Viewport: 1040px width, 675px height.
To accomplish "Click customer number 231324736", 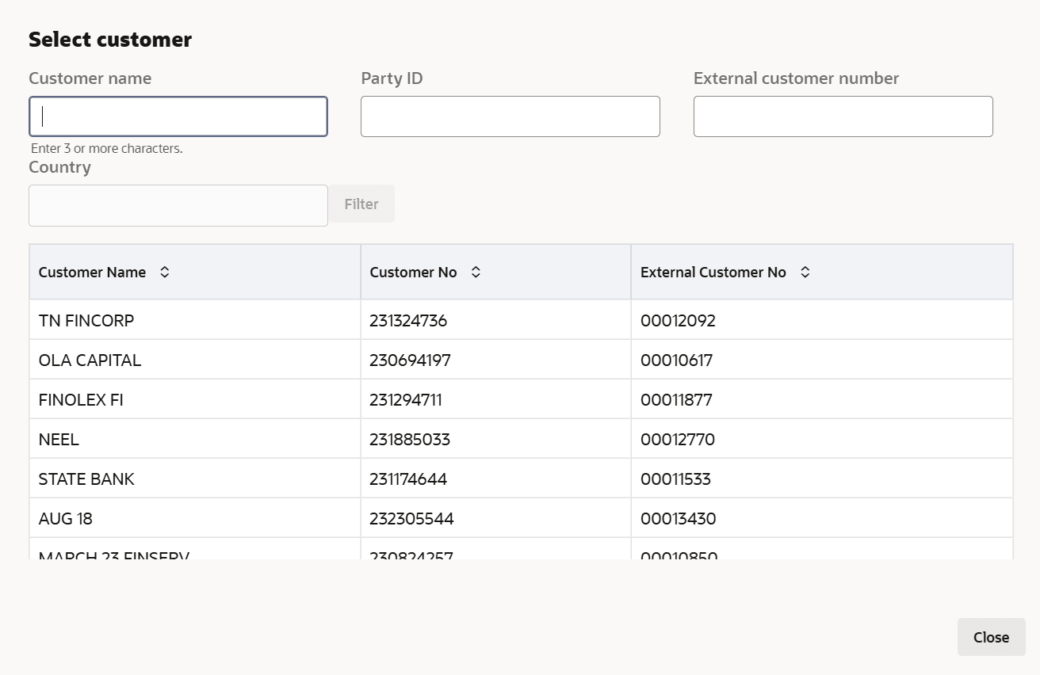I will pos(408,321).
